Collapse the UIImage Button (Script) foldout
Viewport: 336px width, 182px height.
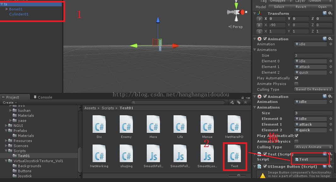[x=254, y=166]
